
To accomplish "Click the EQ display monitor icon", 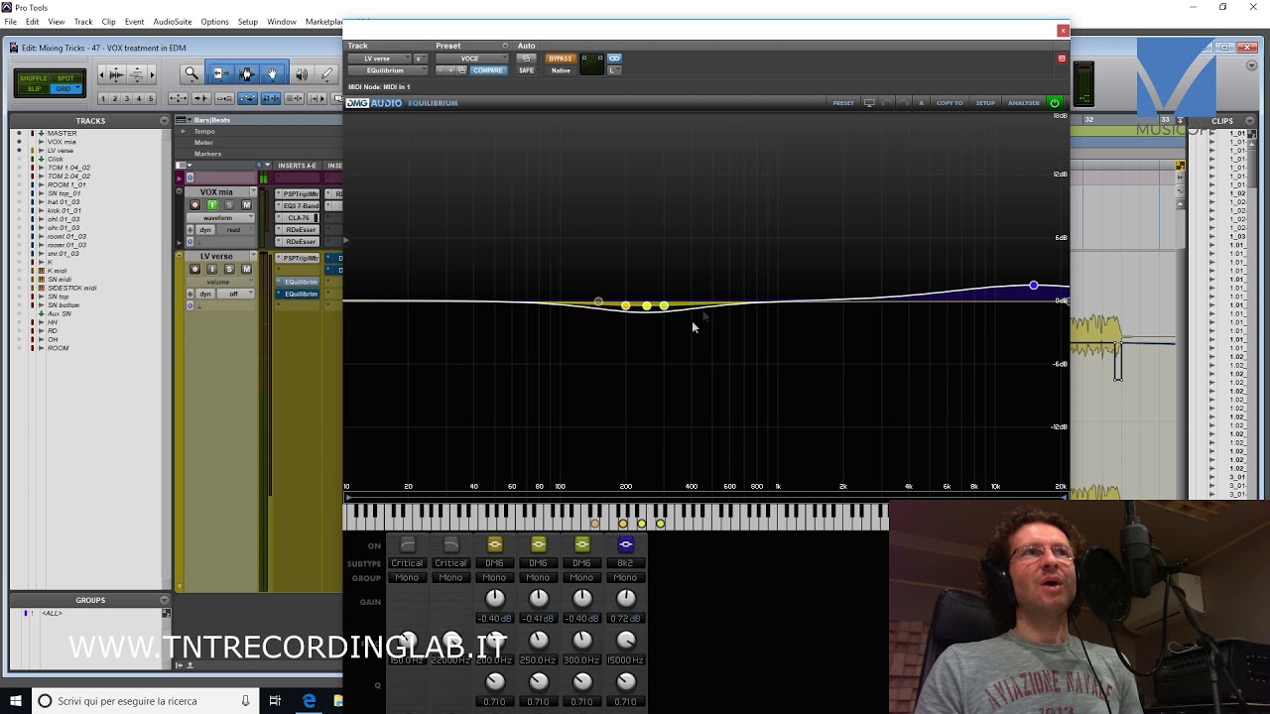I will pos(869,103).
